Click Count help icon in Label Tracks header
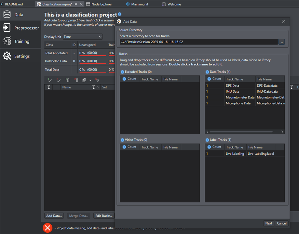This screenshot has width=299, height=234. 209,147
